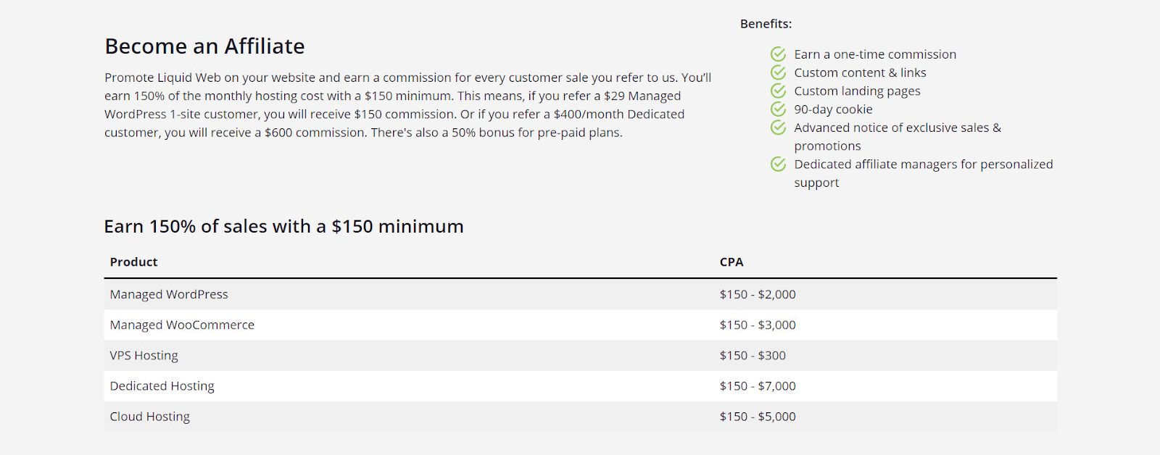The image size is (1160, 455).
Task: Click the "$150 - $5,000" Cloud Hosting payout
Action: 758,417
